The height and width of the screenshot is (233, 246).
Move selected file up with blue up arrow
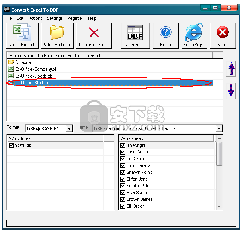pos(231,69)
